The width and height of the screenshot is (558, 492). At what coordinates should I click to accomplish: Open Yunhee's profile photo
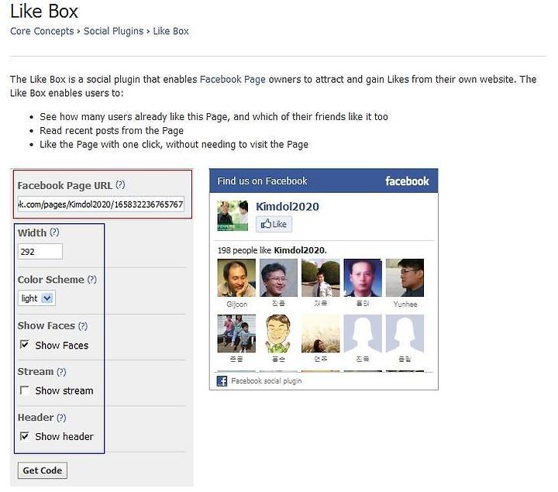coord(405,278)
